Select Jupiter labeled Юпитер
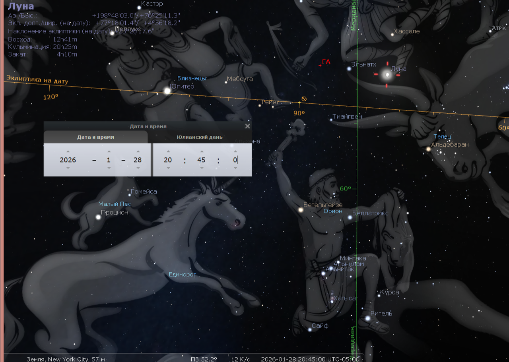This screenshot has height=362, width=509. pos(167,91)
